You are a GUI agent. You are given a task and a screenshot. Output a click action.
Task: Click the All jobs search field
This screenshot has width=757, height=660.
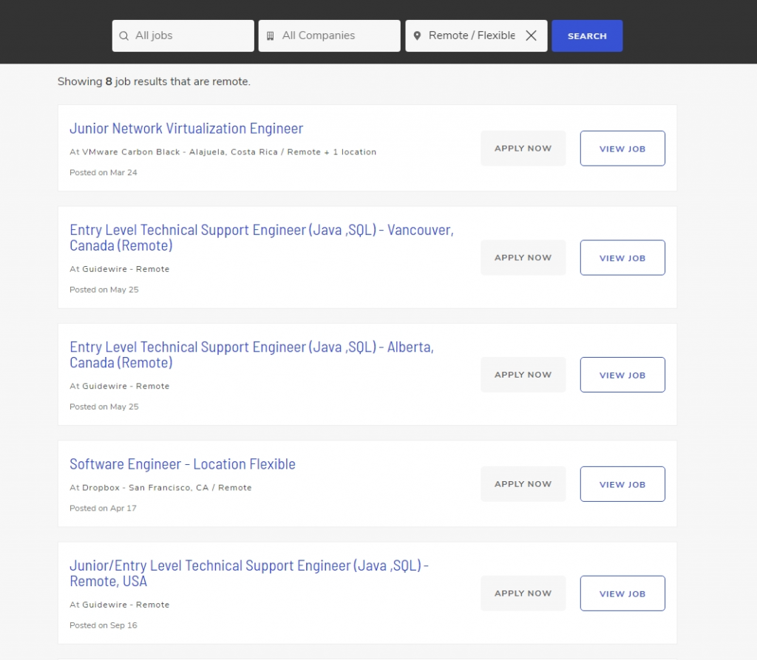click(183, 35)
